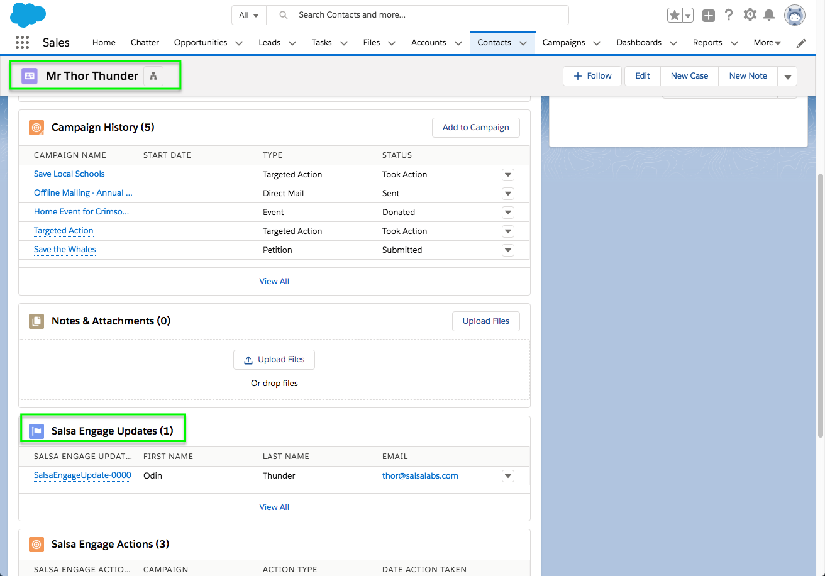
Task: Click Upload Files button in drop zone
Action: (x=274, y=360)
